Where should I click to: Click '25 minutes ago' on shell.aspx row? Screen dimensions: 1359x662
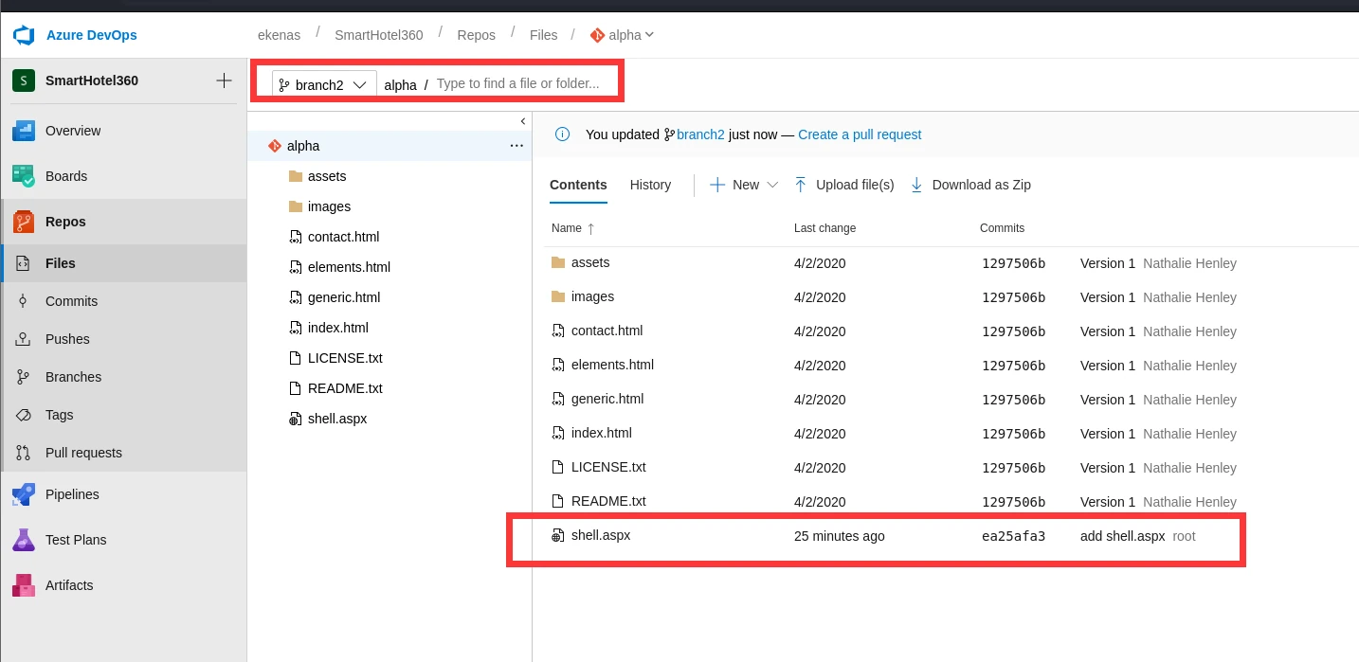(x=839, y=536)
